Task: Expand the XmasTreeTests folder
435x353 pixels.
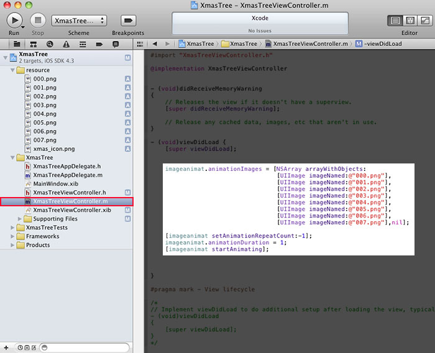Action: 12,227
